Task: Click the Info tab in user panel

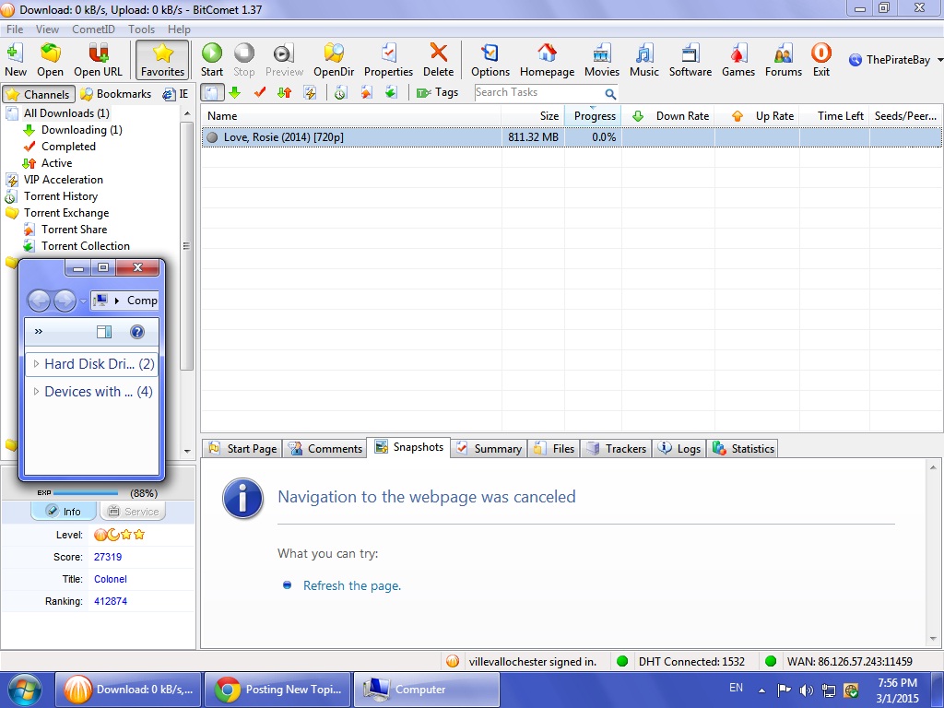Action: click(x=64, y=511)
